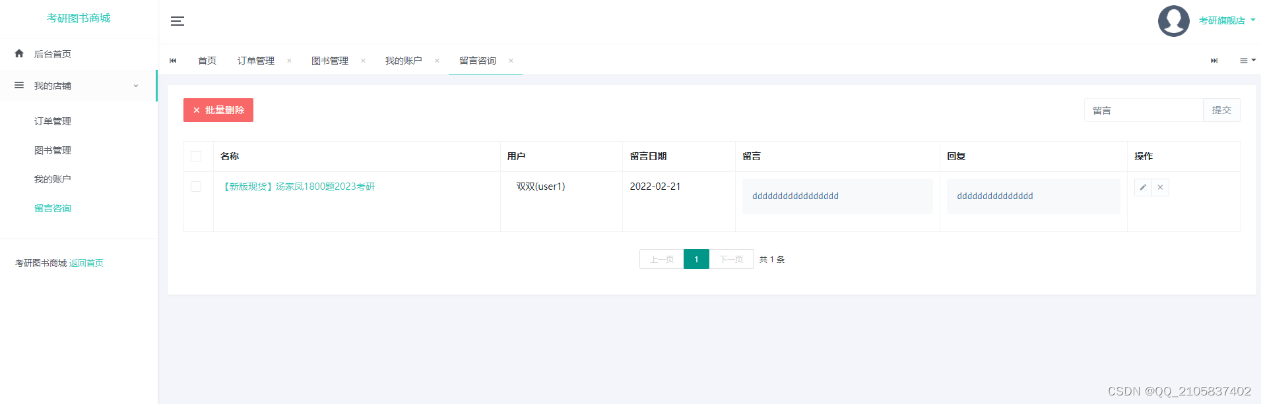The image size is (1261, 404).
Task: Tick the select-all checkbox in table header
Action: (x=196, y=156)
